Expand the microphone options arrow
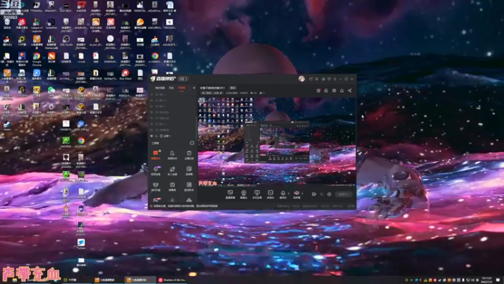This screenshot has width=504, height=284. [289, 194]
